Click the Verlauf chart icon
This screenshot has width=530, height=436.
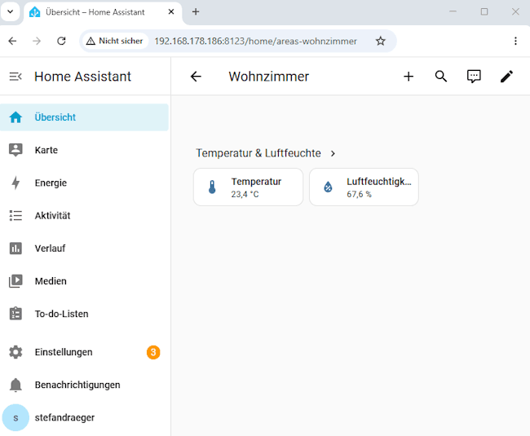tap(15, 249)
